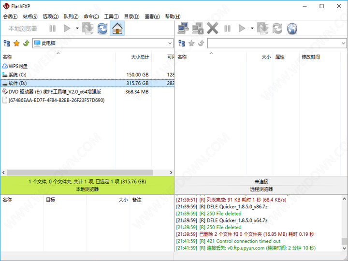Click the remote connect computers icon
This screenshot has height=261, width=348.
coord(183,28)
